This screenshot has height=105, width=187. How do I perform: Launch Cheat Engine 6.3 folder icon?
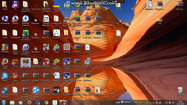click(x=56, y=21)
